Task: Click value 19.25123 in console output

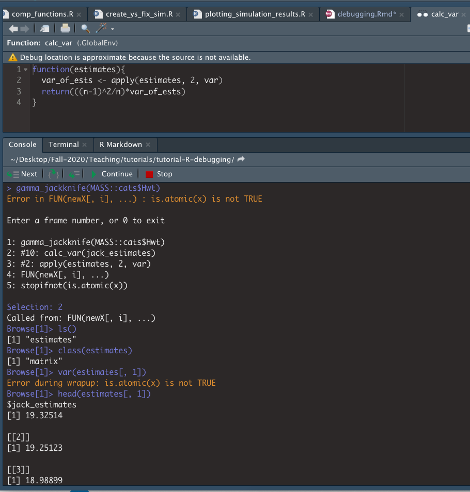Action: tap(44, 448)
